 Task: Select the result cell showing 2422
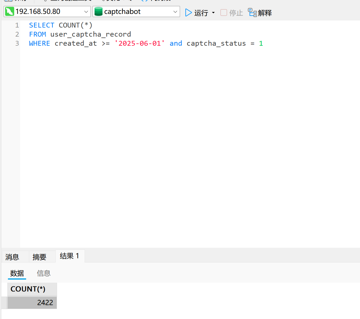click(32, 303)
